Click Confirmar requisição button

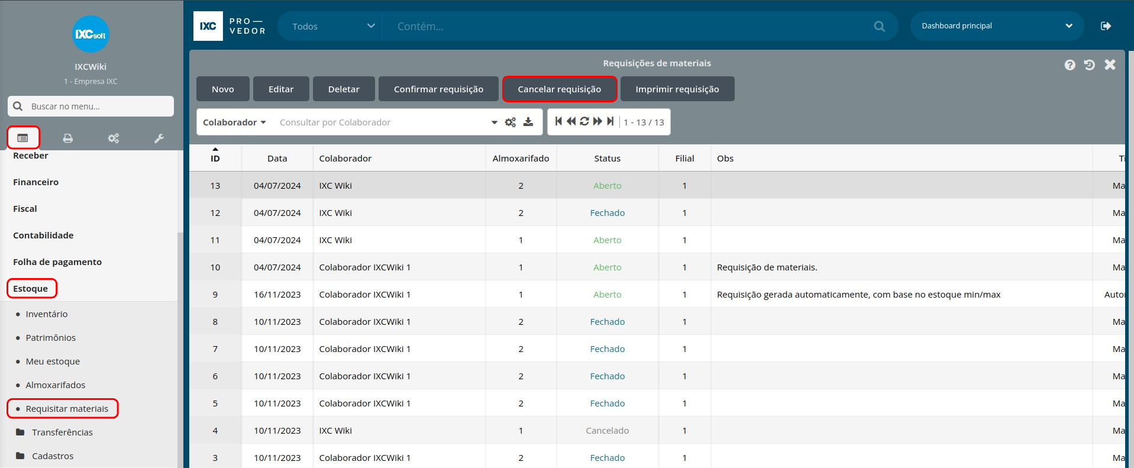pos(438,89)
